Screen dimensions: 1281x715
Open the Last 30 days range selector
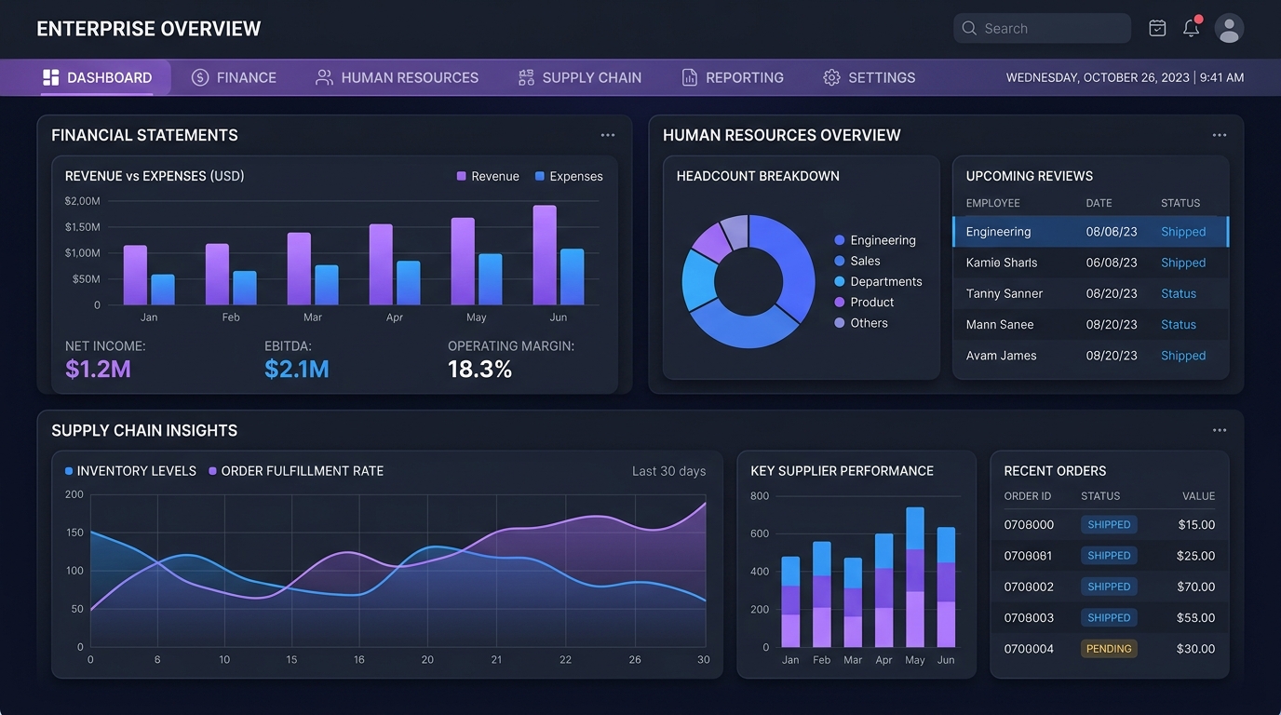pos(668,471)
